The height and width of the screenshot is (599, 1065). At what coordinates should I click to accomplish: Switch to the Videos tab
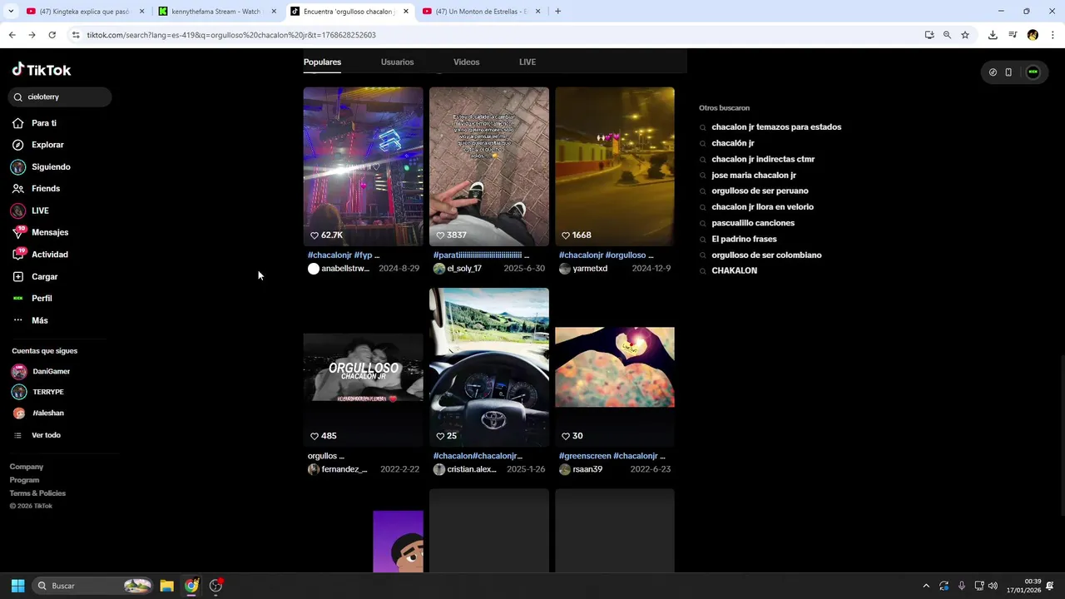point(466,62)
